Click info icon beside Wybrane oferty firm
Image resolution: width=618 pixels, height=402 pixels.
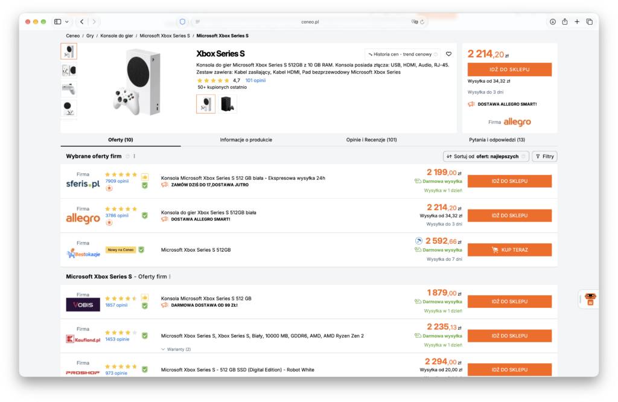(128, 156)
